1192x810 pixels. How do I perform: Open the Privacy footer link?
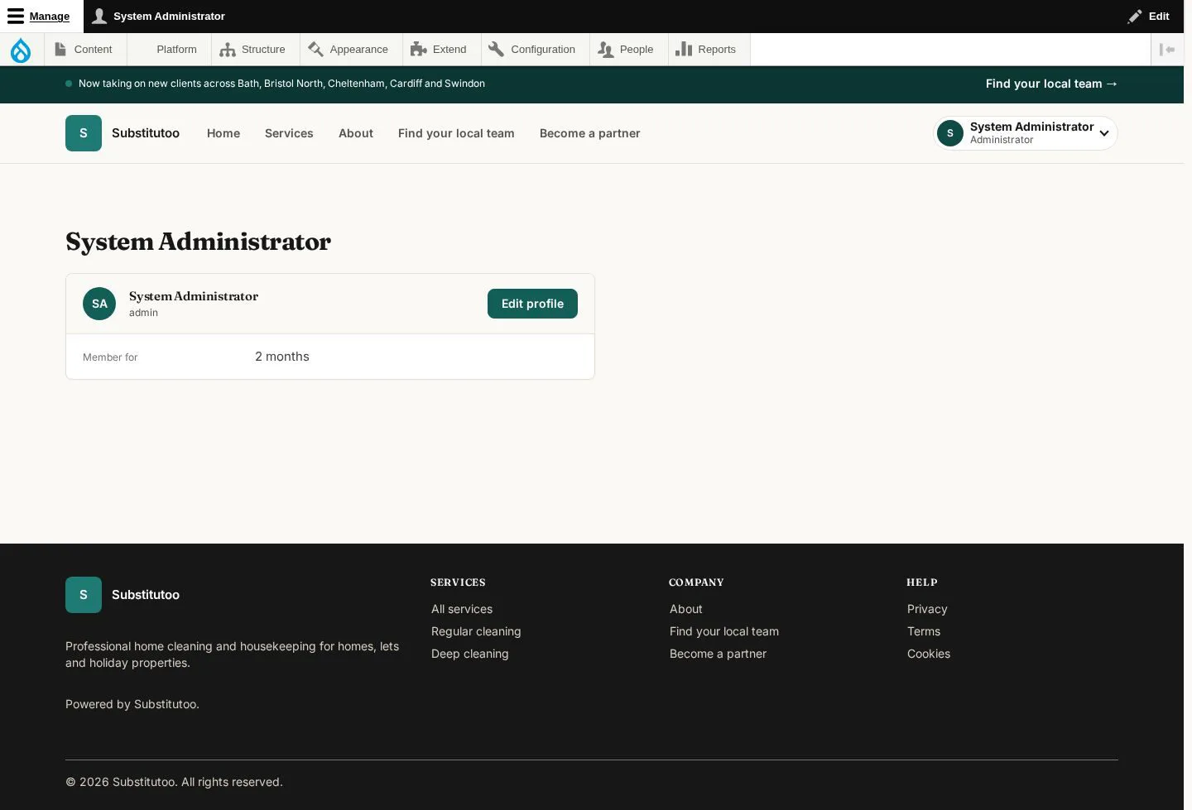point(927,609)
